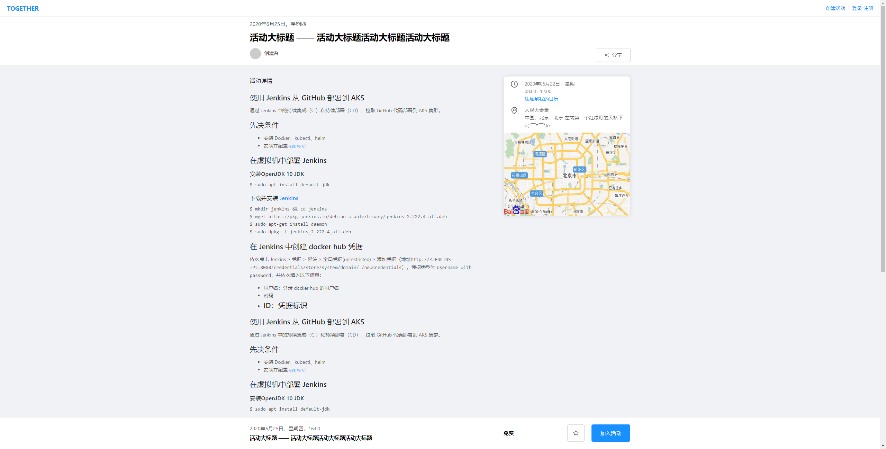Click the clock icon beside event date

coord(514,84)
